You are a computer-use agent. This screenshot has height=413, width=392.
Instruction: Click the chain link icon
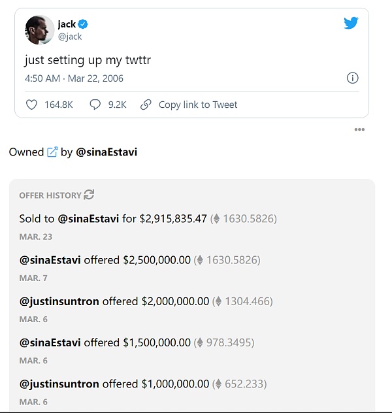(x=146, y=105)
